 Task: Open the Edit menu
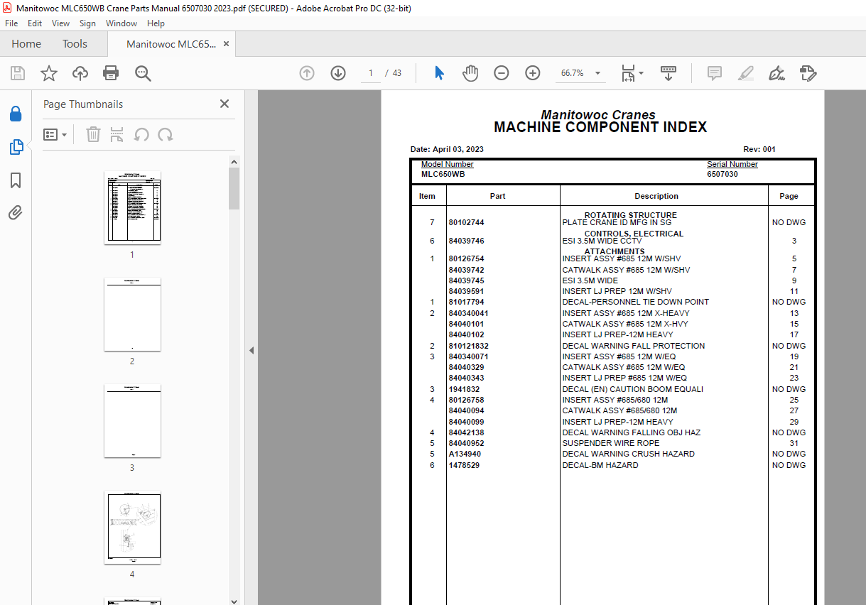(x=35, y=23)
